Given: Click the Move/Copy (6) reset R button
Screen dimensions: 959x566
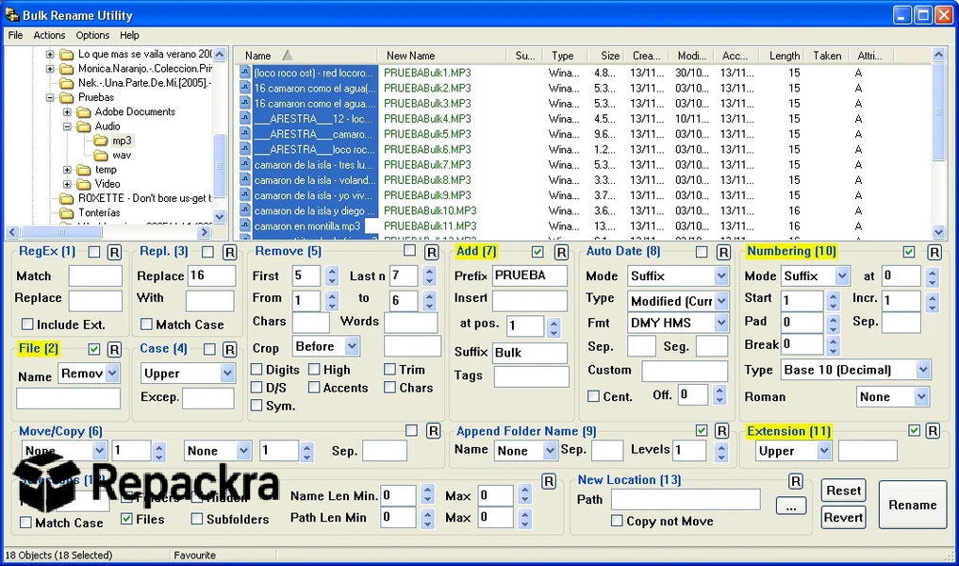Looking at the screenshot, I should (434, 431).
